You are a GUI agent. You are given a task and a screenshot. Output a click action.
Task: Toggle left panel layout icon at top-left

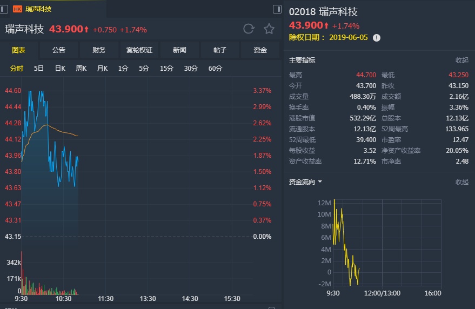click(x=4, y=9)
